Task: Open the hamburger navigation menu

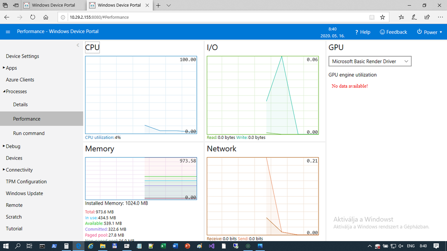Action: point(8,32)
